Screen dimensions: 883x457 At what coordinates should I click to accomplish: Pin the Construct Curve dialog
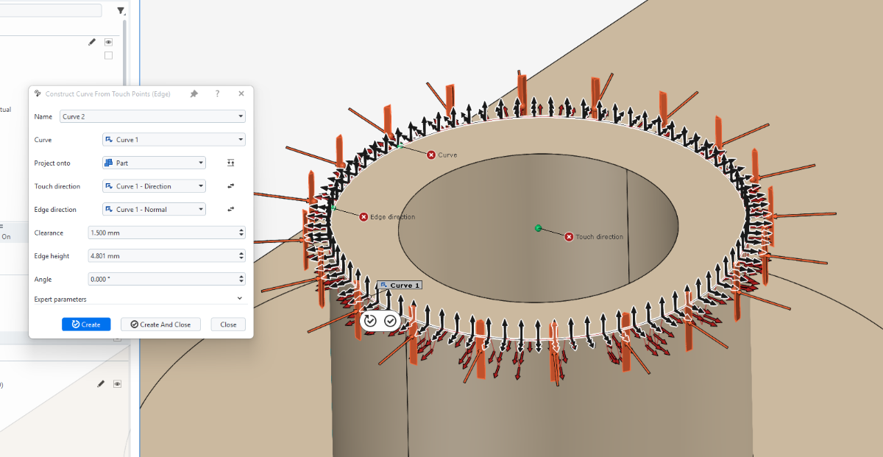coord(194,94)
